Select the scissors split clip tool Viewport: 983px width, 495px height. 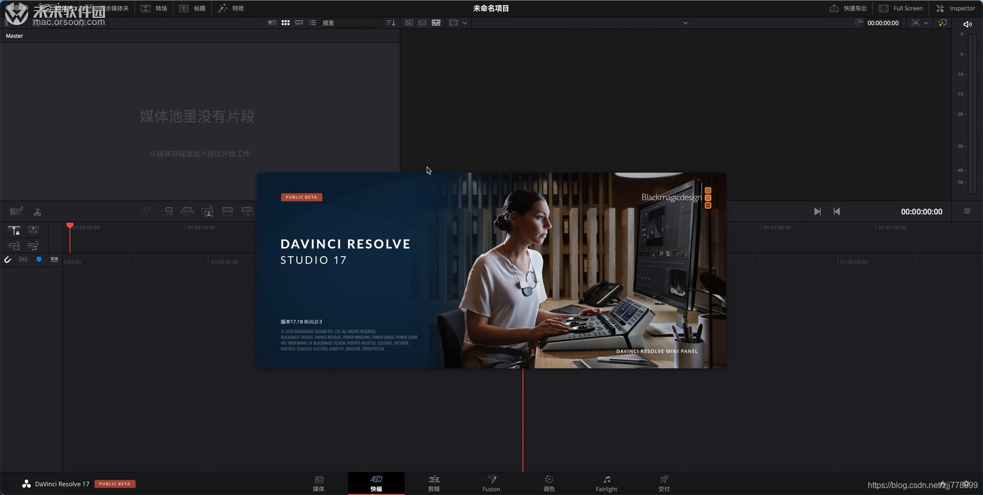37,212
